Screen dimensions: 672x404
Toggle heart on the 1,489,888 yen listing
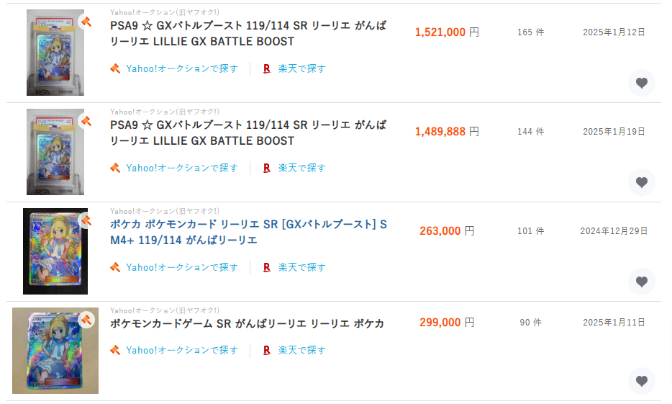(x=641, y=182)
